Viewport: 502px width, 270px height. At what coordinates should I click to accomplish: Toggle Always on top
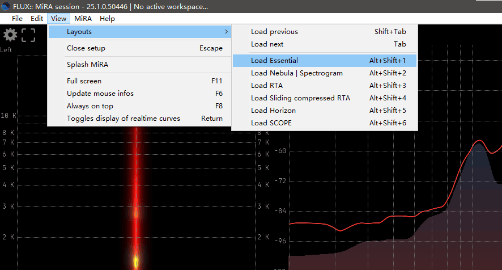pos(139,106)
